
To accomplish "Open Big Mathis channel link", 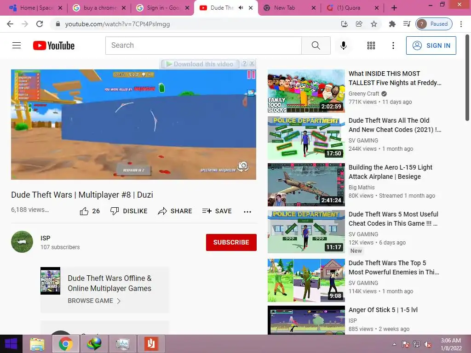I will [x=362, y=188].
